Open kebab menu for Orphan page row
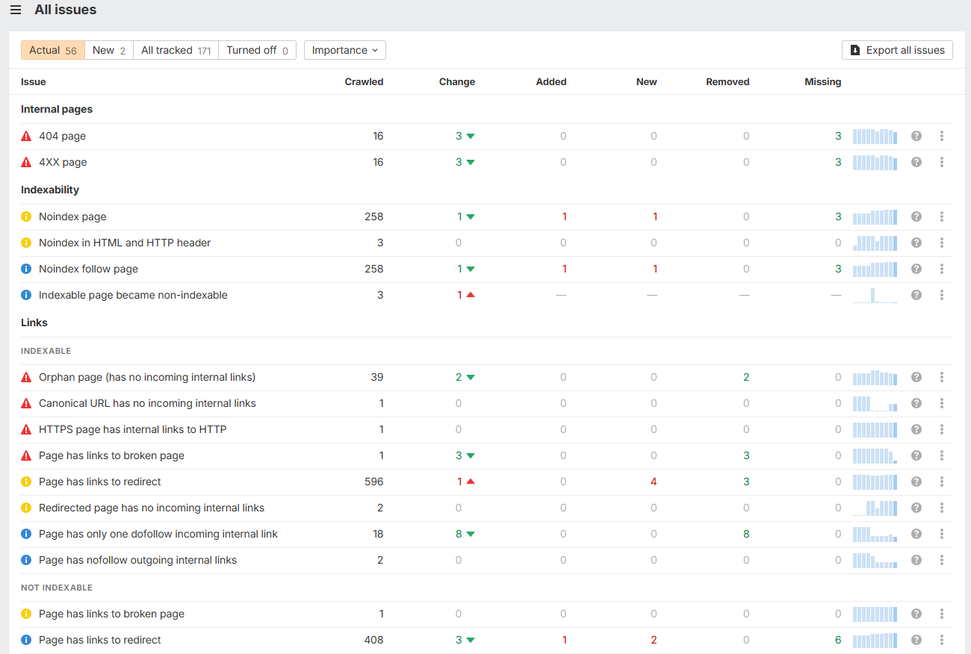 [942, 377]
